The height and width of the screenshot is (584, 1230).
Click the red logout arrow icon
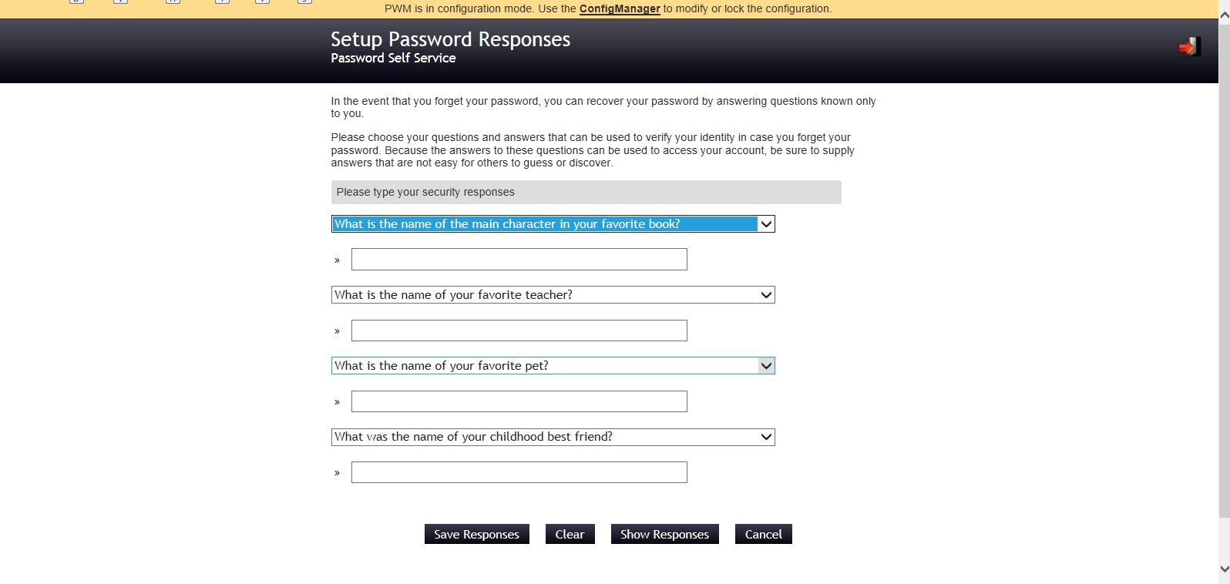(1189, 47)
